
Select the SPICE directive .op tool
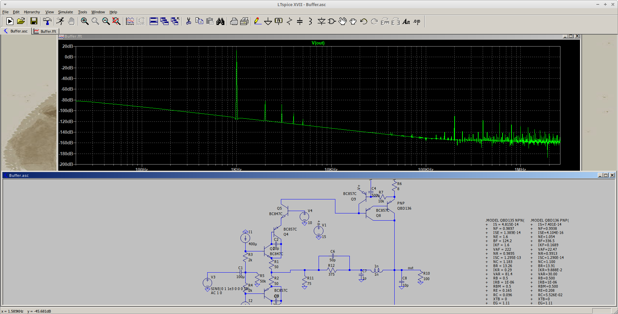point(417,21)
